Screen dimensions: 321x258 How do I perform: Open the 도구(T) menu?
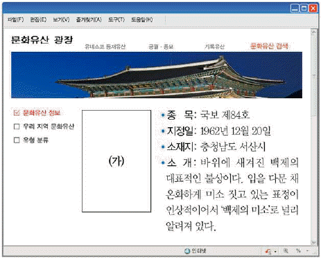coord(116,19)
